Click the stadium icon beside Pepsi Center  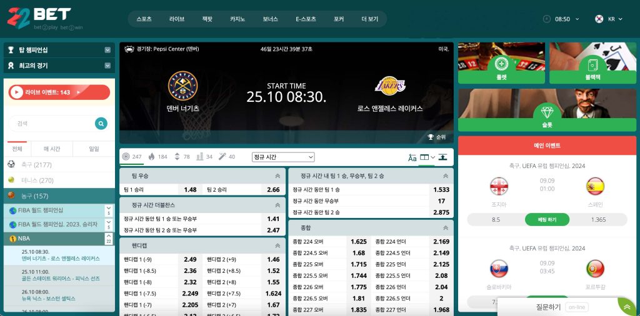[x=129, y=49]
